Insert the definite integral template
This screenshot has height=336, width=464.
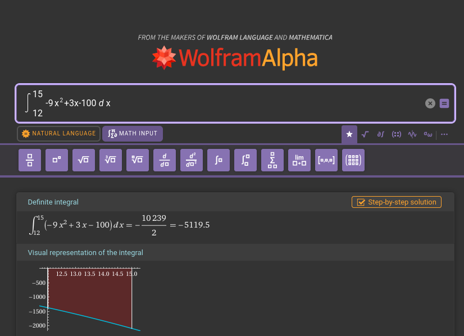coord(245,160)
